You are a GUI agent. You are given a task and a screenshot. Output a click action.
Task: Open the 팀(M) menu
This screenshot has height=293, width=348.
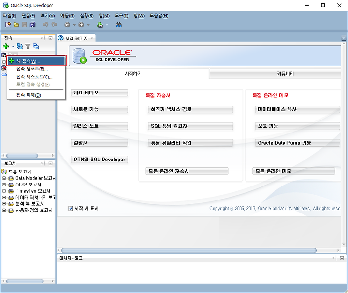click(104, 16)
